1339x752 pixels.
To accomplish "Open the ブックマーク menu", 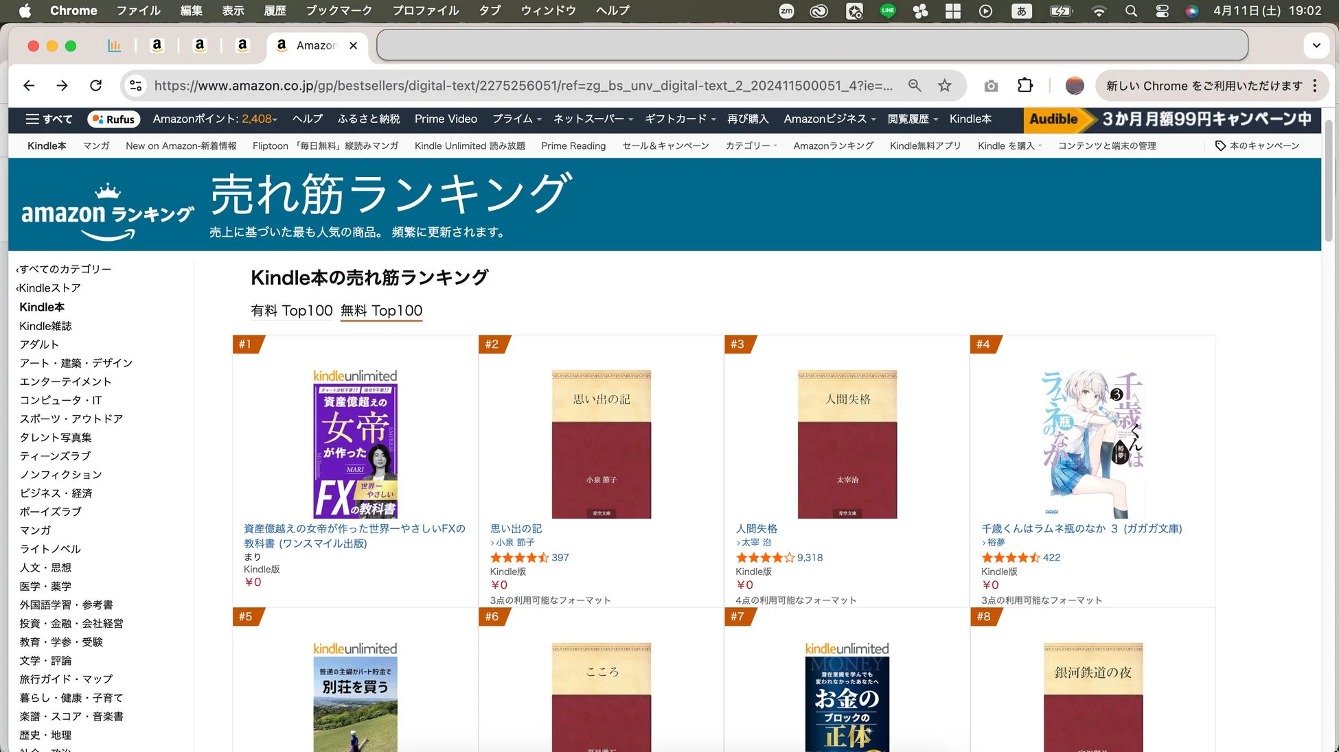I will click(339, 11).
